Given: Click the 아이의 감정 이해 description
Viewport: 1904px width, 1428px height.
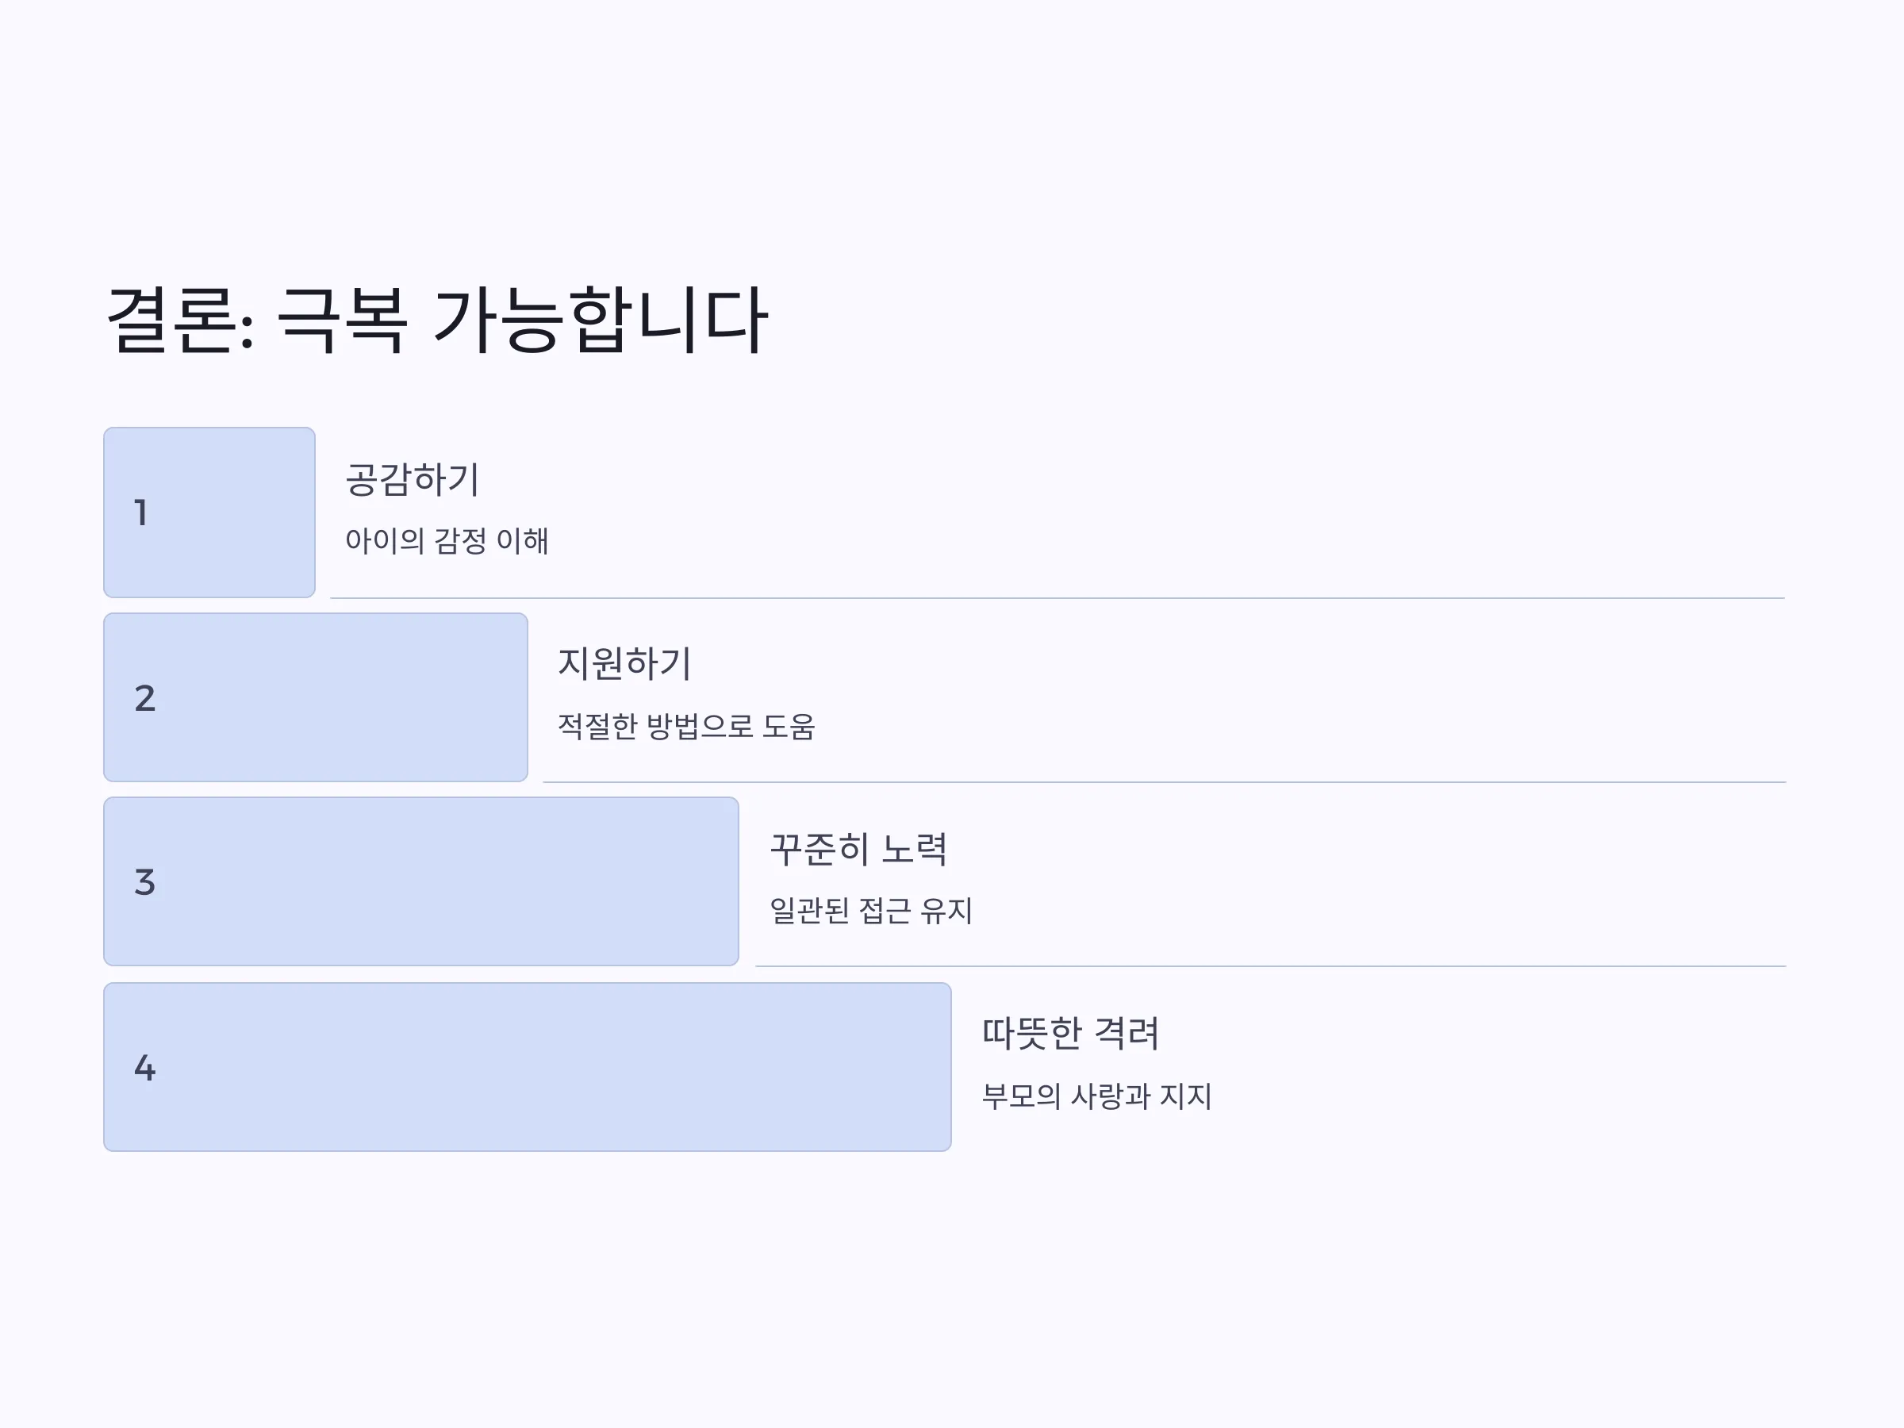Looking at the screenshot, I should tap(447, 540).
